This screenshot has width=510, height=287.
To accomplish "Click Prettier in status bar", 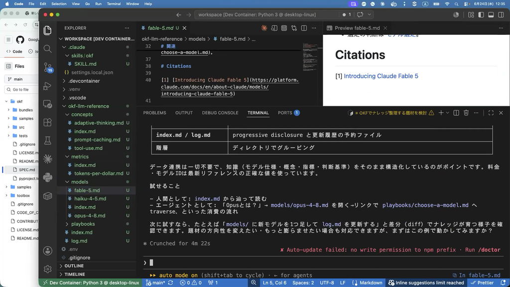I will coord(482,283).
